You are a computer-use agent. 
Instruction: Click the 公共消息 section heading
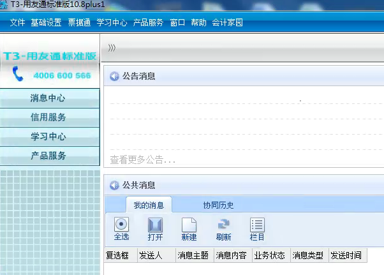coord(138,185)
